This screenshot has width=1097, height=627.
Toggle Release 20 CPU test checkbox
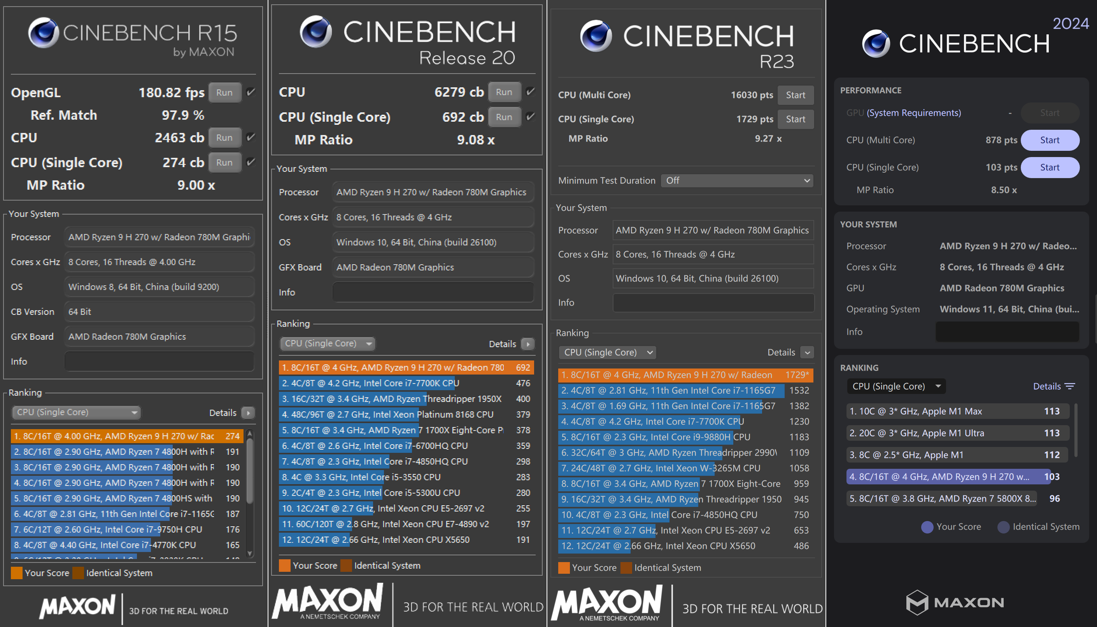pyautogui.click(x=530, y=92)
